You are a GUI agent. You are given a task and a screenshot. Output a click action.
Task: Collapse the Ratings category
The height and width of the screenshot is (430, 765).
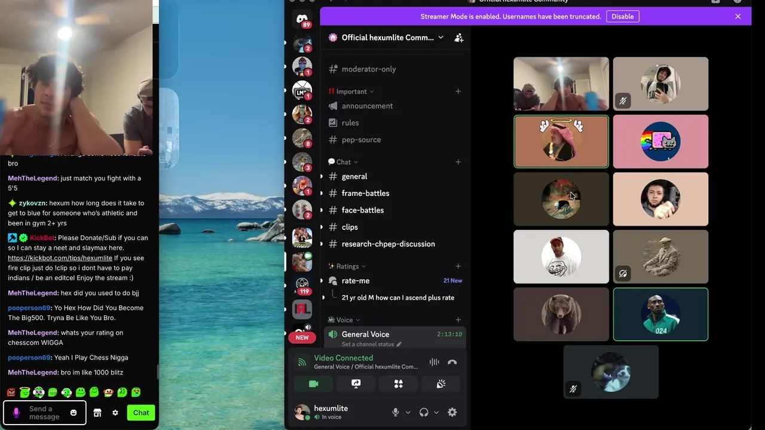[347, 266]
